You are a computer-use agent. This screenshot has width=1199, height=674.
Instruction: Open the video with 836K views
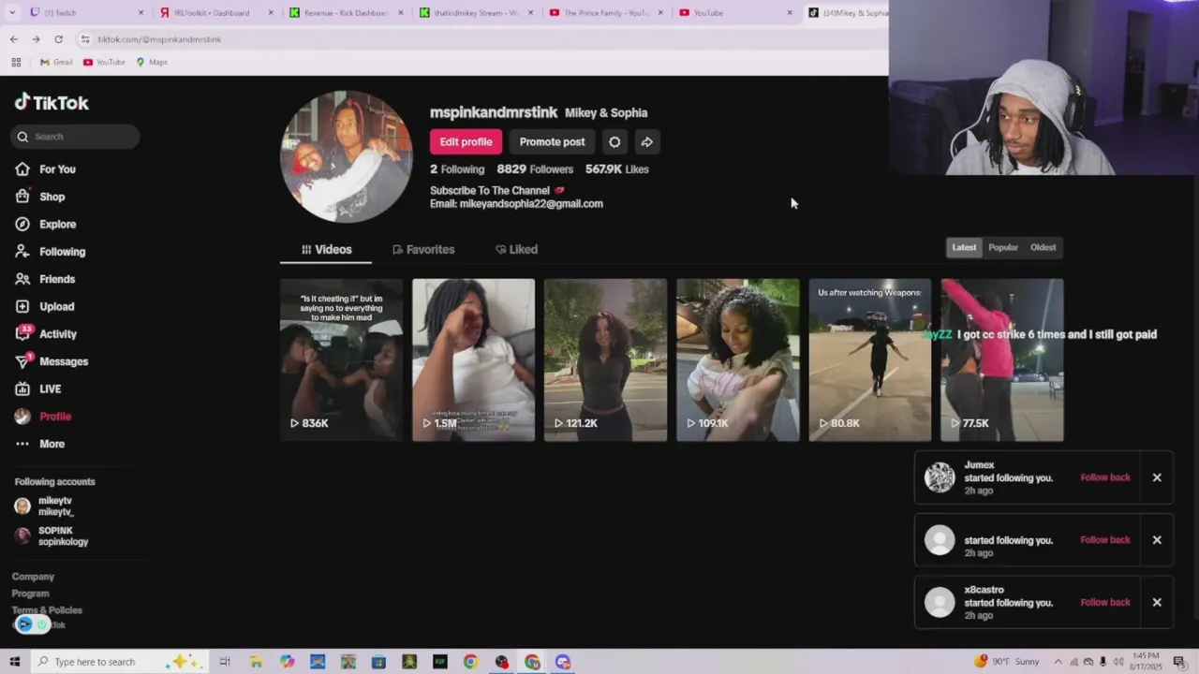tap(341, 359)
